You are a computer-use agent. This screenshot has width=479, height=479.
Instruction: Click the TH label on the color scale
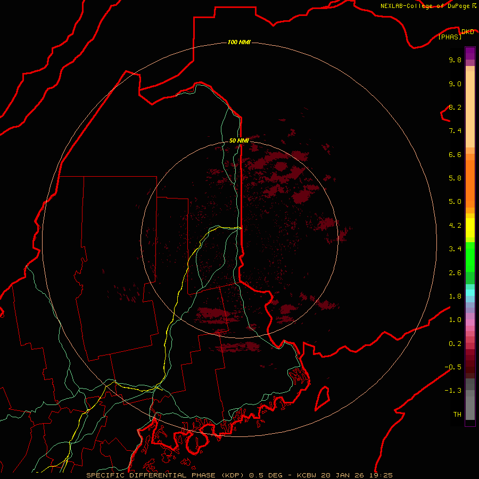(x=457, y=415)
